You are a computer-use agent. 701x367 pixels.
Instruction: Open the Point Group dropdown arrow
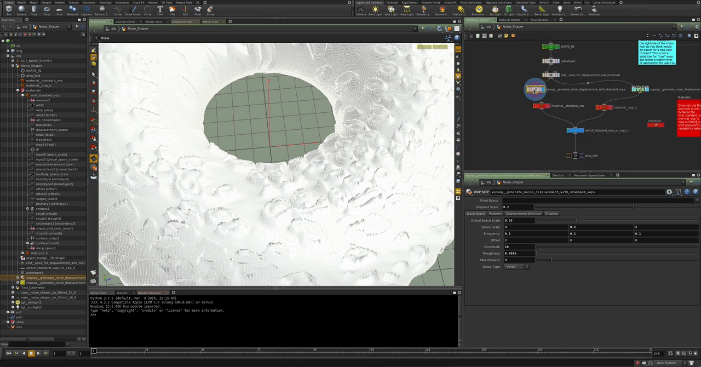pyautogui.click(x=698, y=200)
